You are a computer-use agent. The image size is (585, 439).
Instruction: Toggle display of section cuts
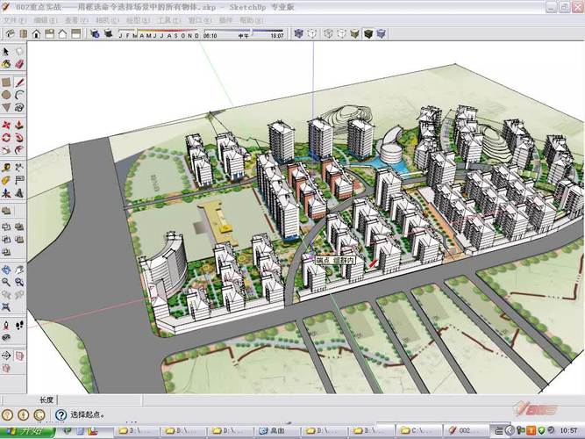(x=6, y=368)
